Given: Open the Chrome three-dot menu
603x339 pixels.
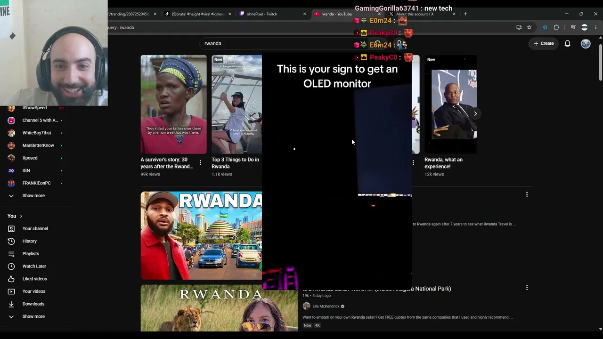Looking at the screenshot, I should click(595, 27).
